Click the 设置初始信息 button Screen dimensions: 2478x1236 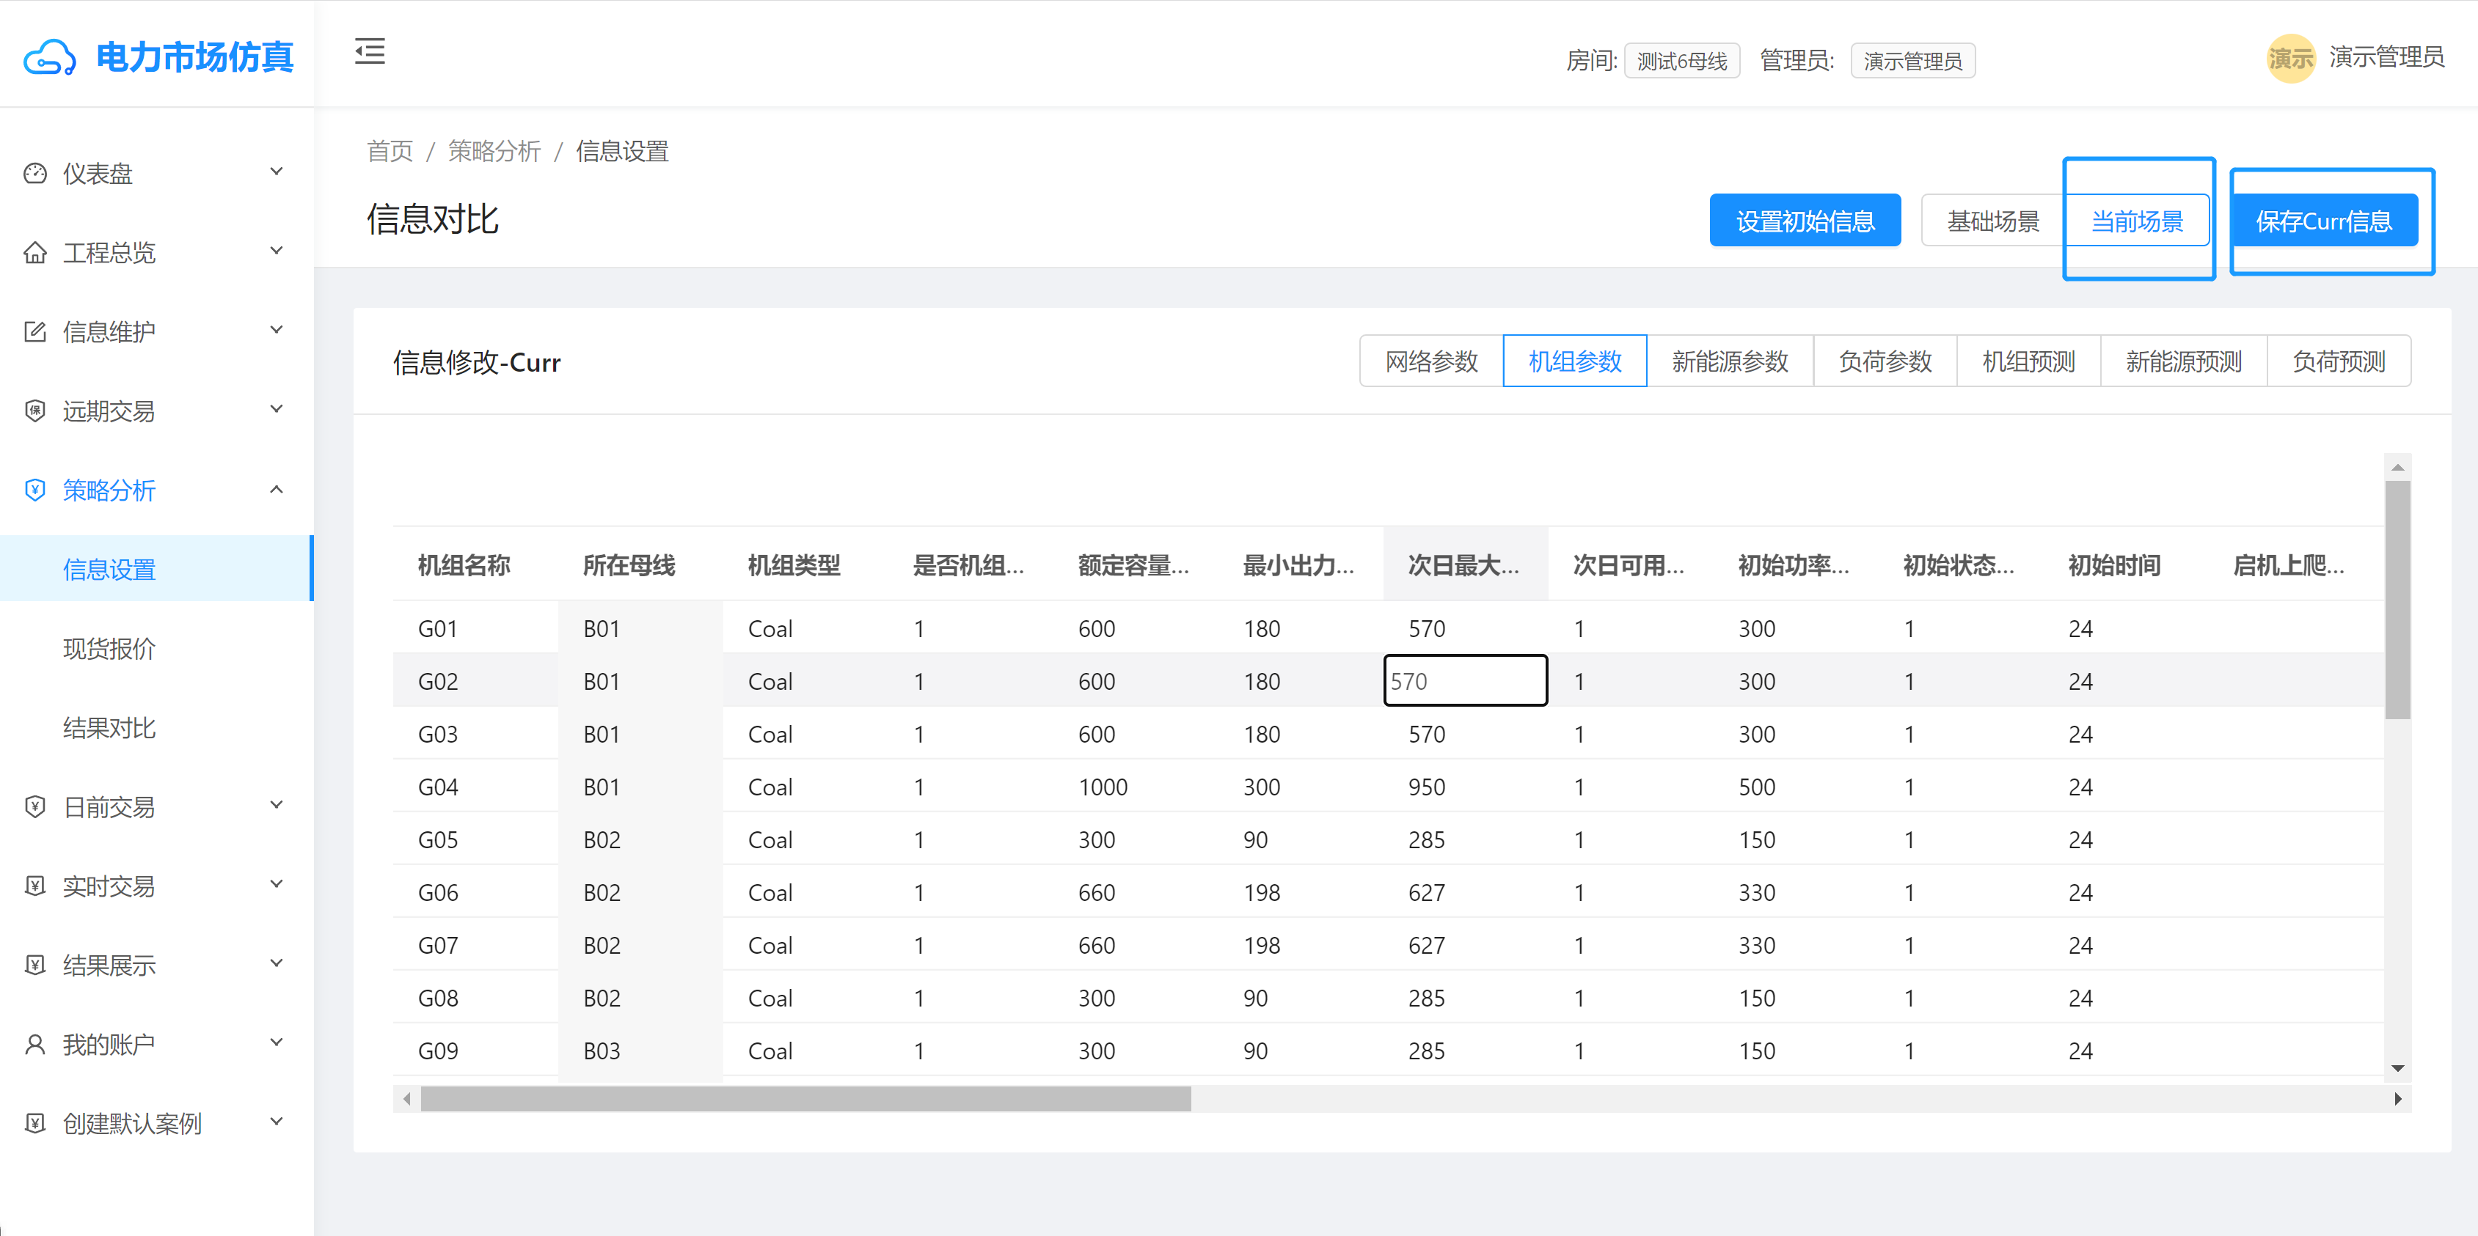click(1805, 221)
